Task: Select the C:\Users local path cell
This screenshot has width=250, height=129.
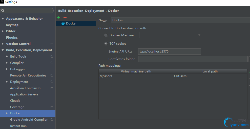Action: tap(210, 76)
